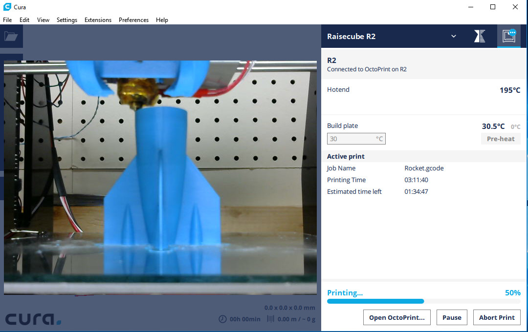Click estimated time left 01:34:47

tap(416, 192)
